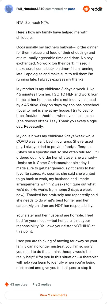
Task: Upvote the comment with the orange arrow
Action: click(x=7, y=284)
